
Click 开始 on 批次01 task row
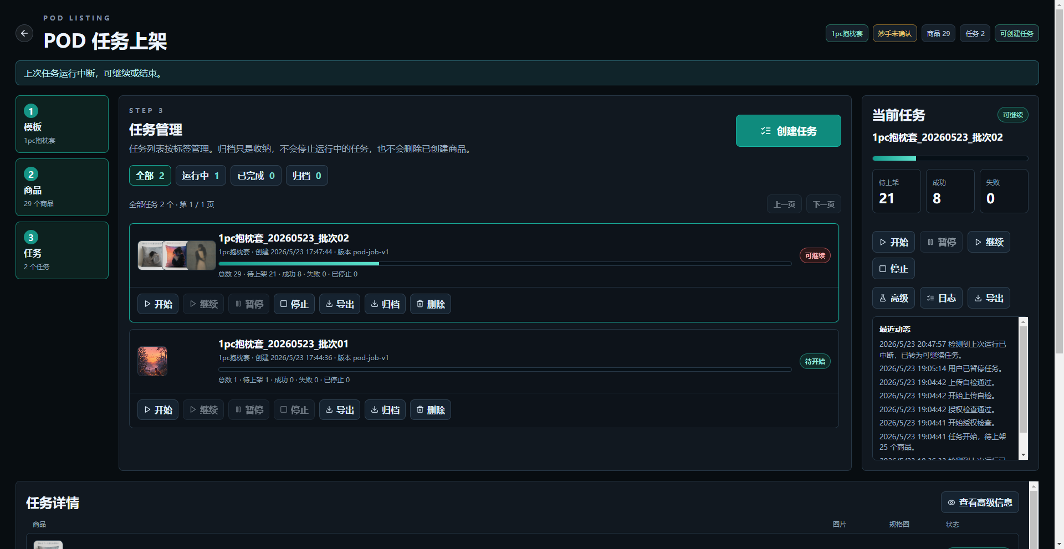point(158,410)
